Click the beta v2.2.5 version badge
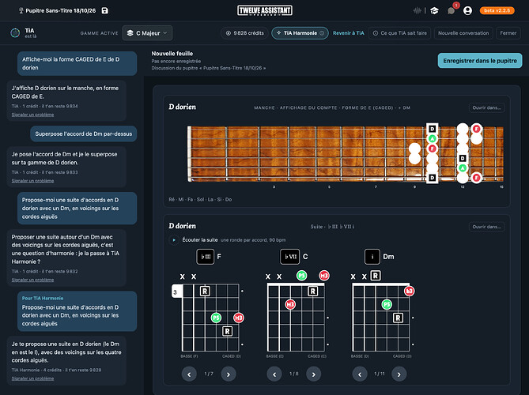This screenshot has height=395, width=529. click(x=497, y=10)
